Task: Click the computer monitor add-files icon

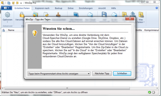Action: (76, 14)
